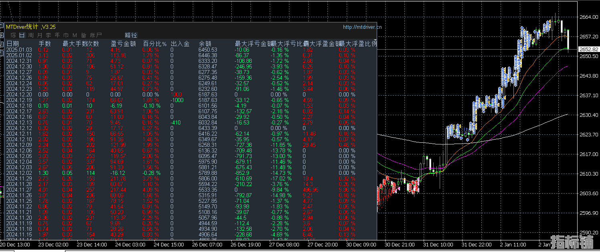The image size is (600, 252).
Task: Select the M tab in the statistics panel
Action: pos(74,35)
